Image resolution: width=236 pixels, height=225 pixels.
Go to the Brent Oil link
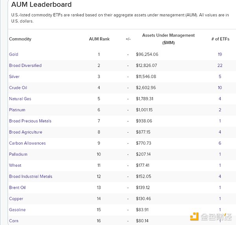18,188
